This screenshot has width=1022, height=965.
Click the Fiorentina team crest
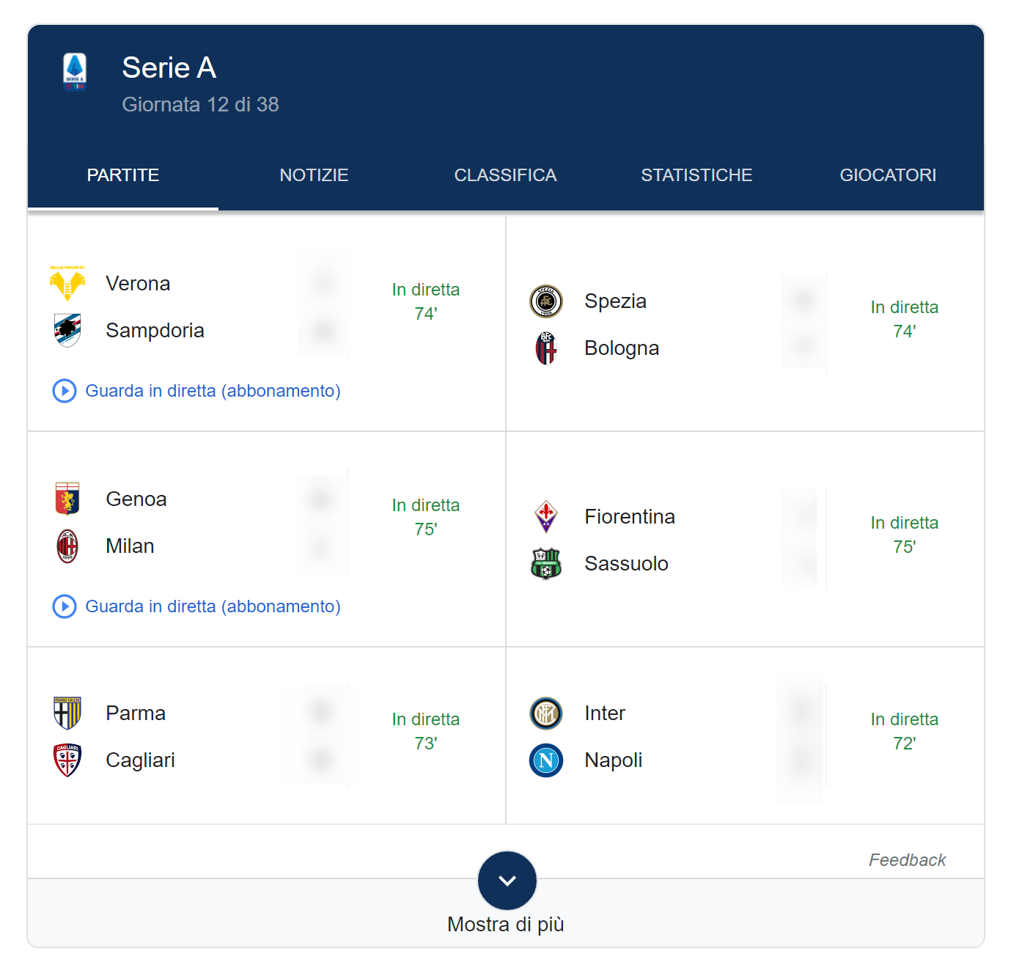[546, 517]
